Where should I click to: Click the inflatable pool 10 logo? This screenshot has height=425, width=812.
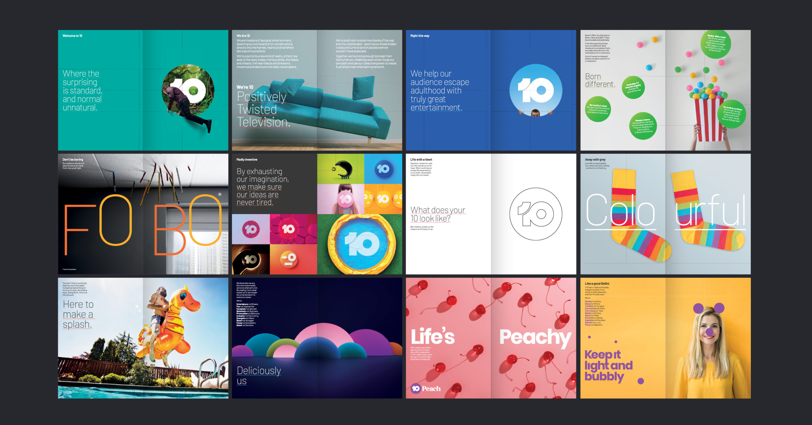(x=362, y=244)
